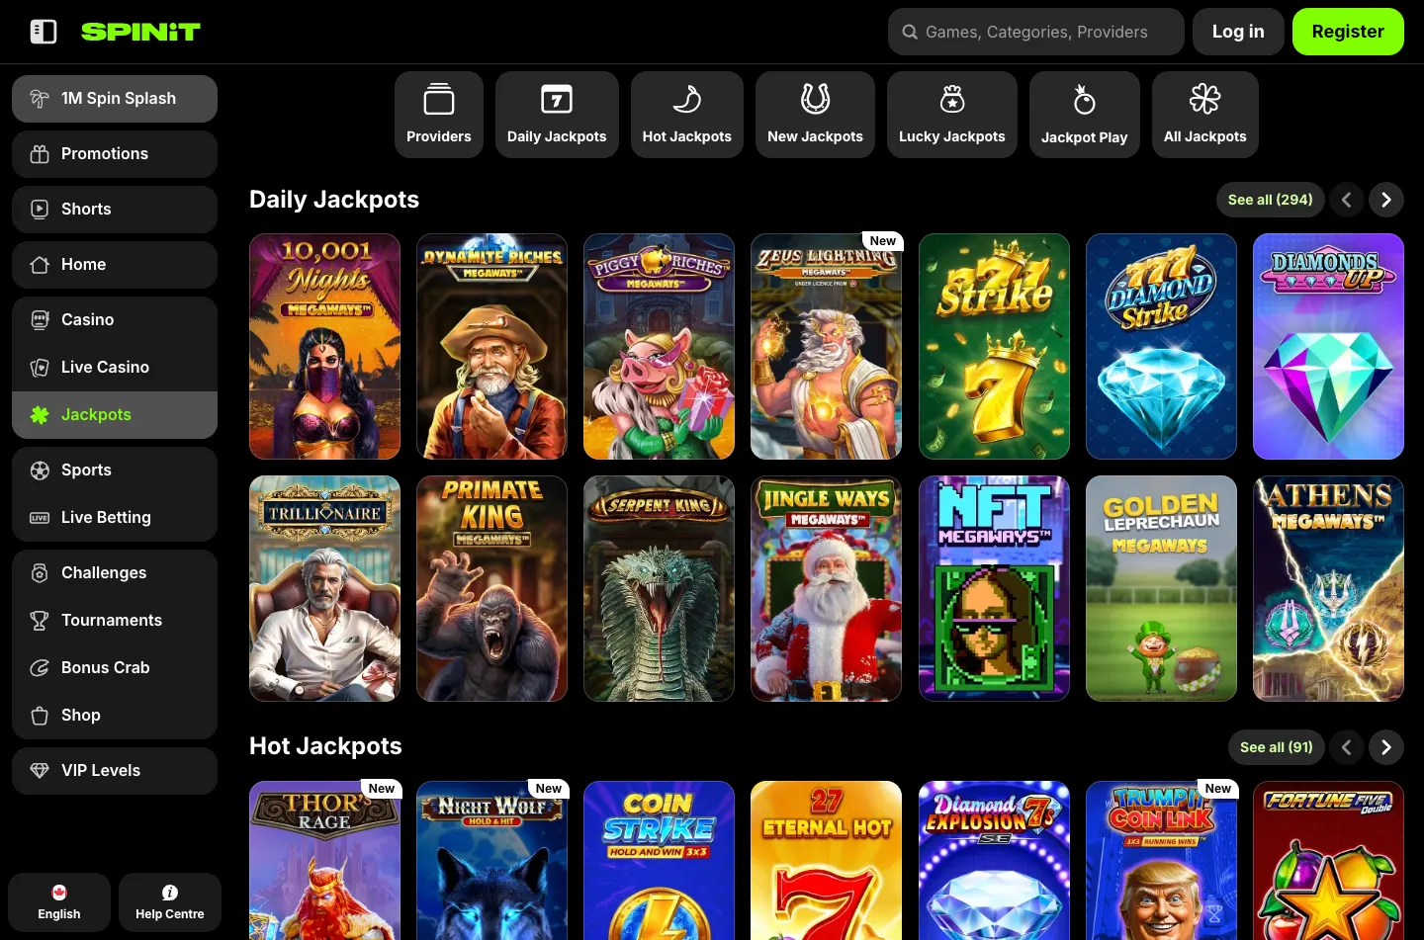Open Primate King Megaways game
The image size is (1424, 940).
tap(491, 589)
